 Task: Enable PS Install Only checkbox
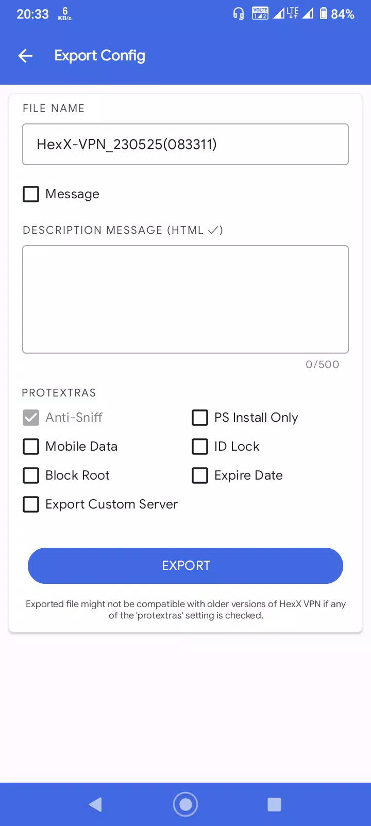(200, 418)
